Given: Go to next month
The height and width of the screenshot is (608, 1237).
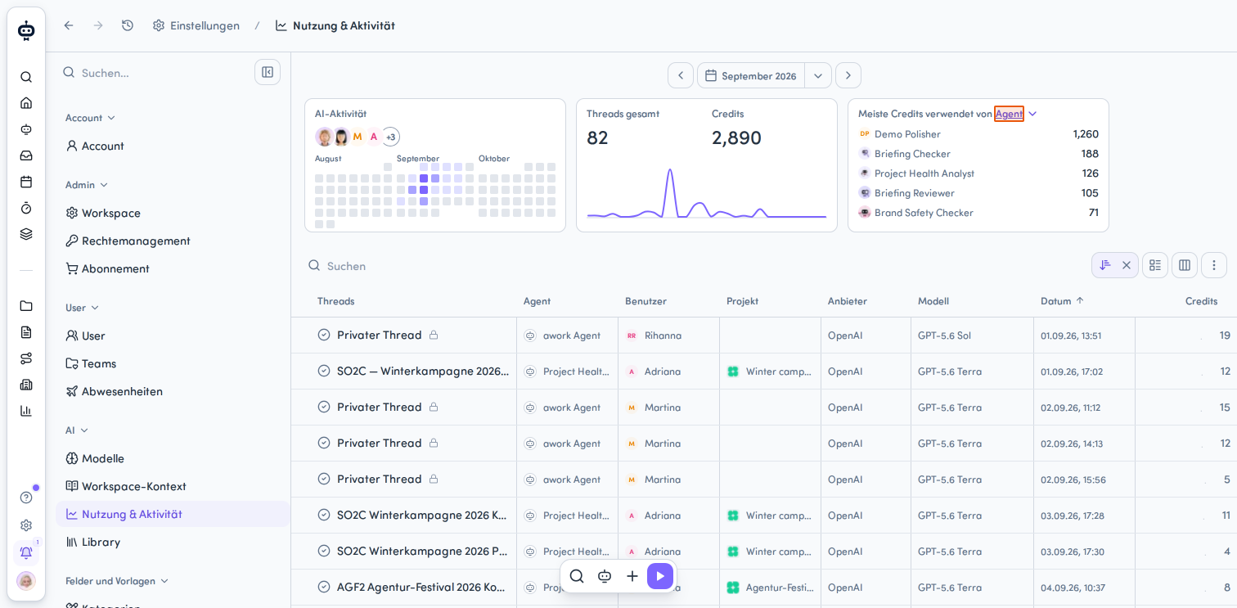Looking at the screenshot, I should 848,75.
